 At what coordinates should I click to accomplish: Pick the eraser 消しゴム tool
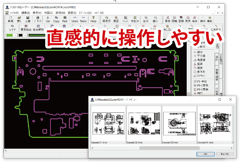tap(167, 28)
